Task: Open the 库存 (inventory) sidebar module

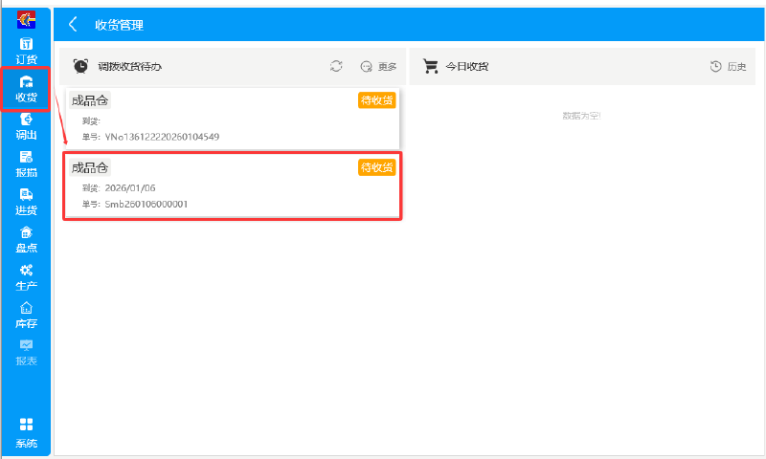Action: tap(26, 316)
